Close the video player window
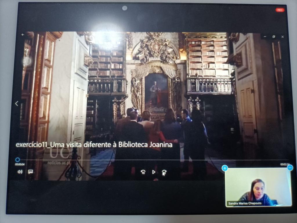Image resolution: width=297 pixels, height=223 pixels. [x=282, y=37]
